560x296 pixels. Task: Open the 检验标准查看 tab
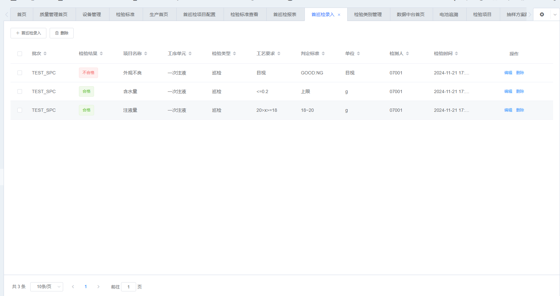244,14
